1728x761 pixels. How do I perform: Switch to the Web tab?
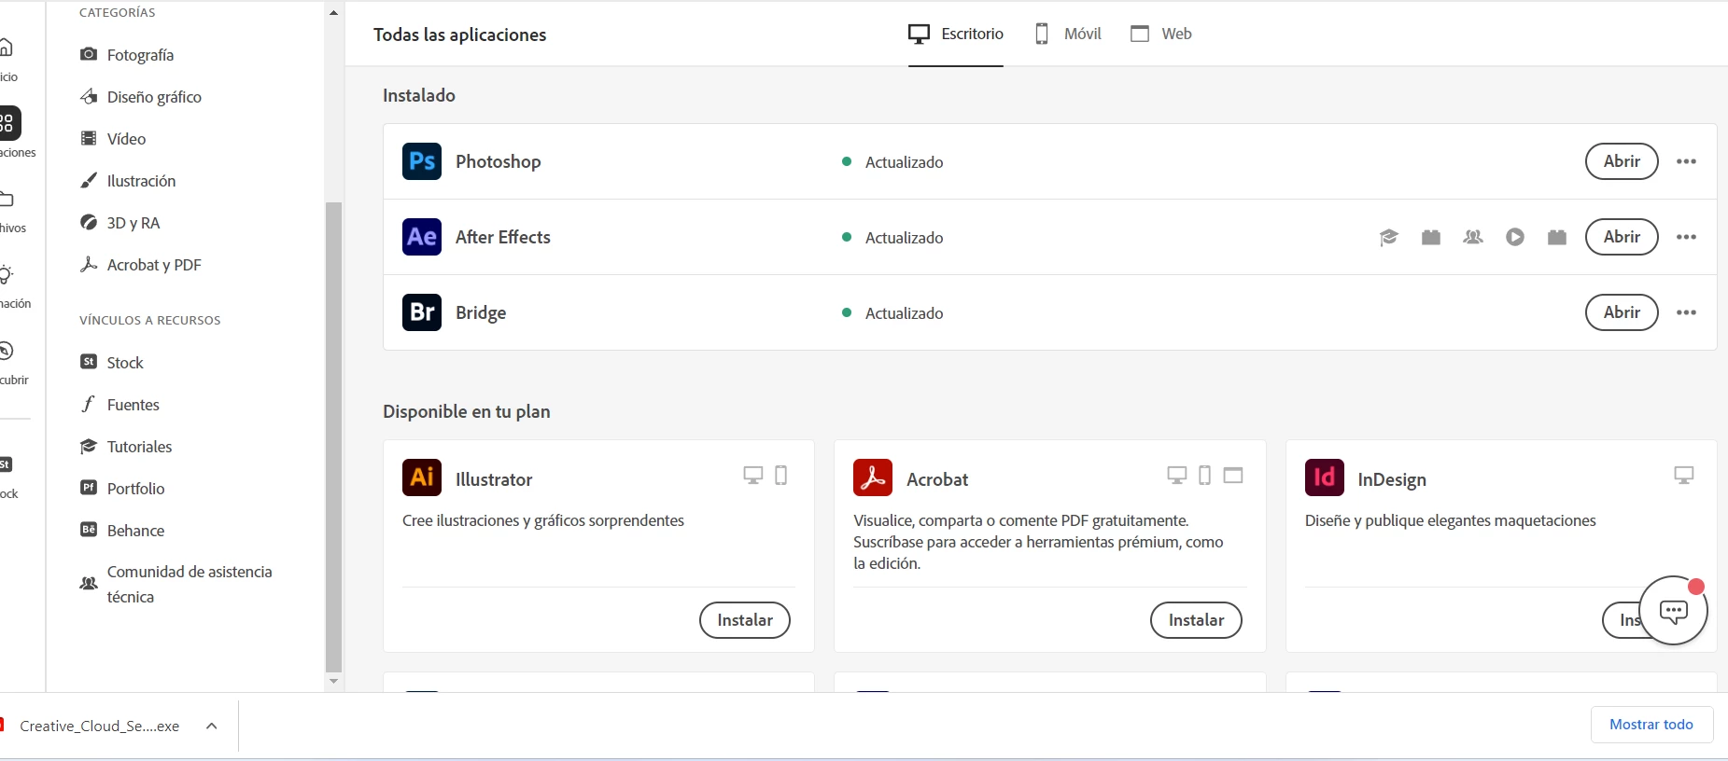click(1160, 35)
